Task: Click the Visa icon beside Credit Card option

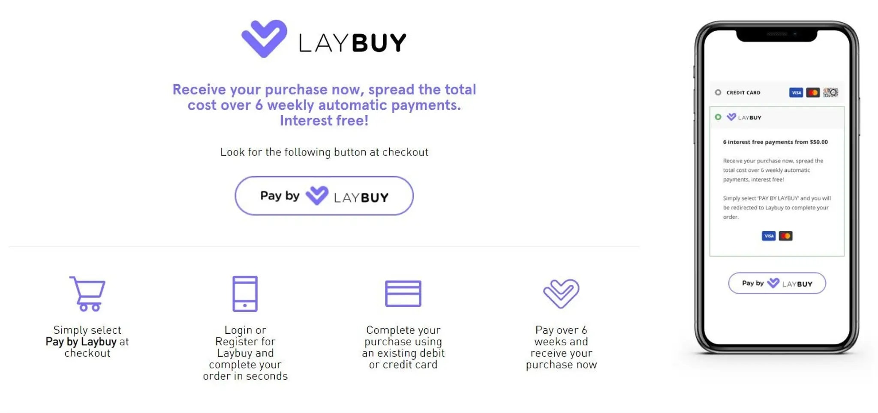Action: pyautogui.click(x=796, y=93)
